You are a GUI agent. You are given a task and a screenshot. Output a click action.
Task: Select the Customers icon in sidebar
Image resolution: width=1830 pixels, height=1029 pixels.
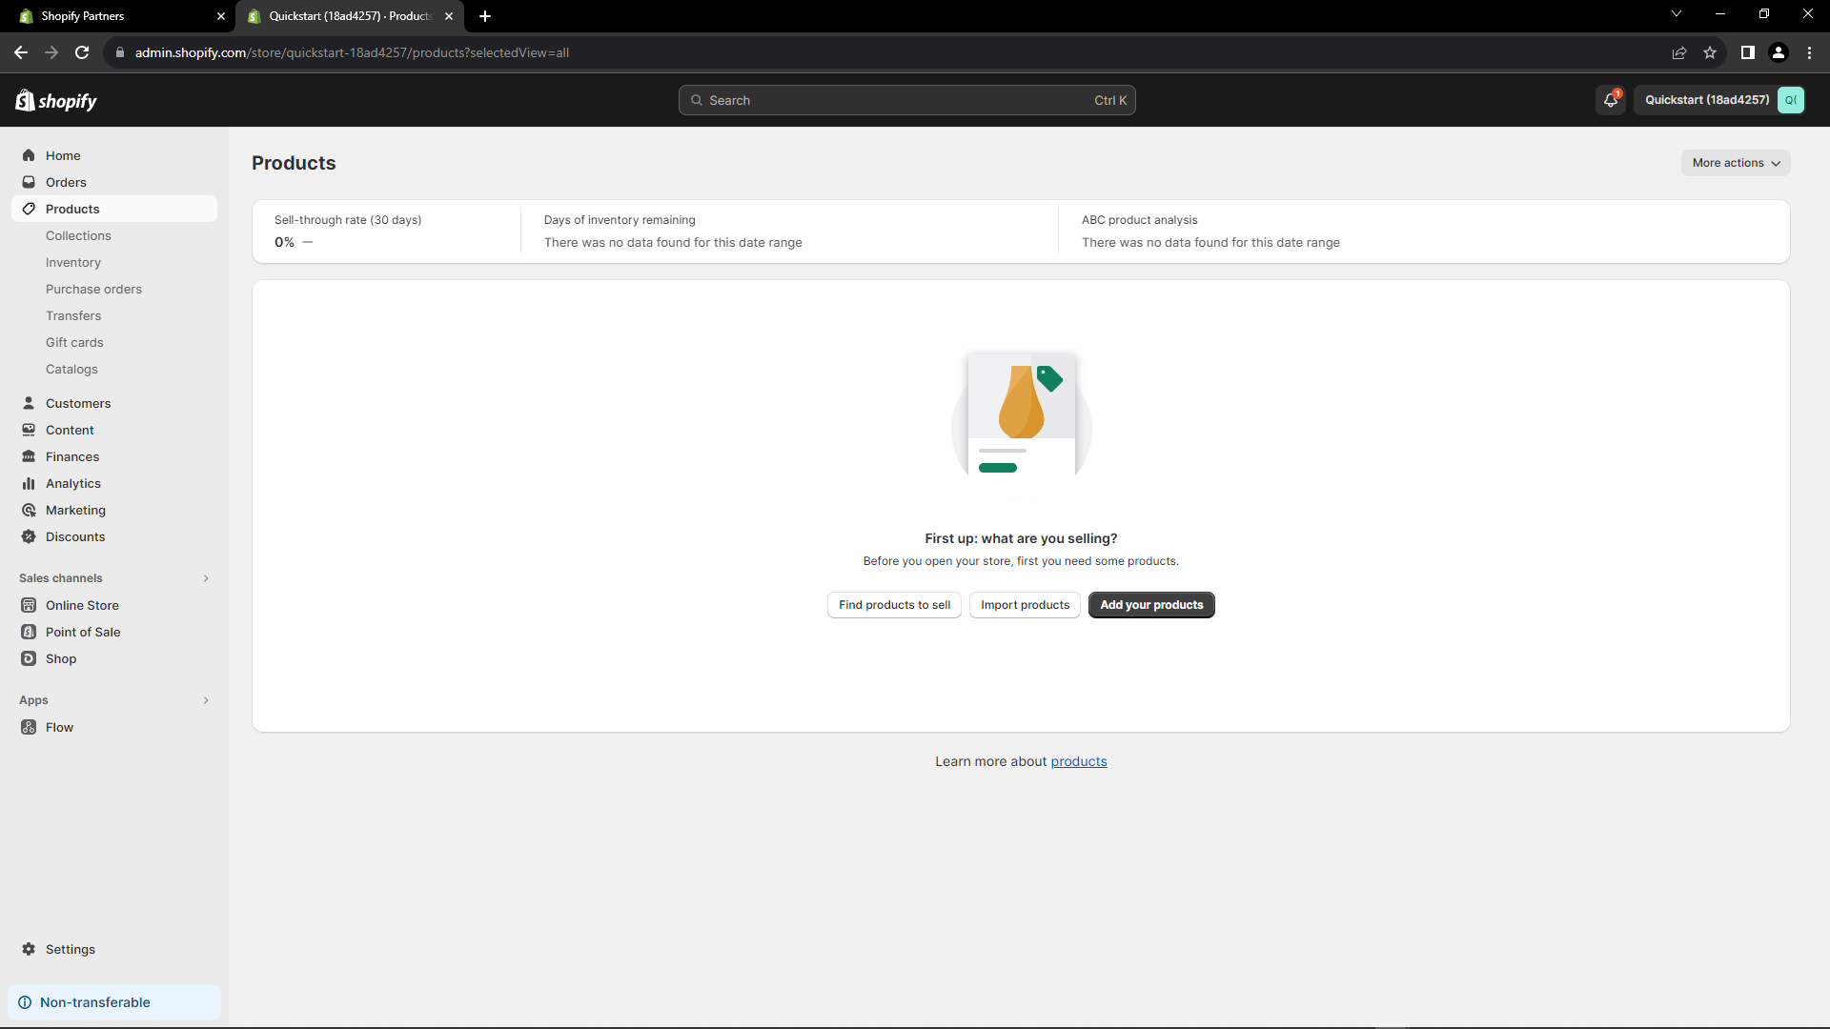click(30, 403)
